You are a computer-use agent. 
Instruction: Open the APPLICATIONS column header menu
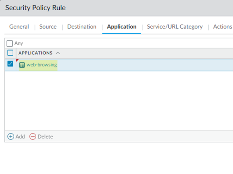tap(35, 53)
